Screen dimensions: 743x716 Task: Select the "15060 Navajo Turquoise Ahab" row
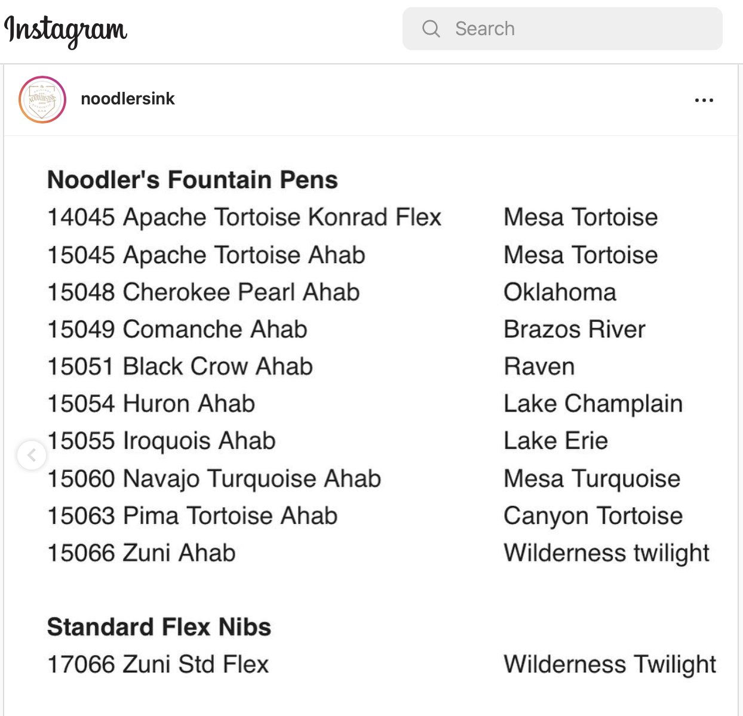[214, 479]
